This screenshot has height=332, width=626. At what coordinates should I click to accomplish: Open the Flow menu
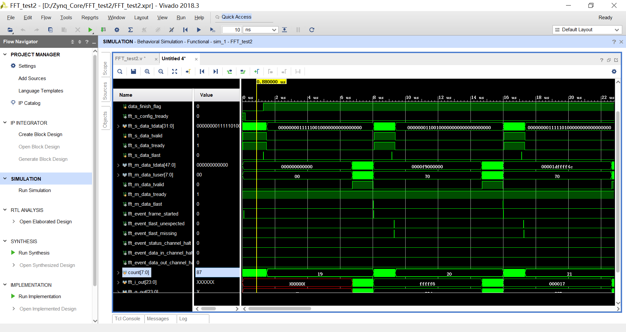click(x=46, y=18)
